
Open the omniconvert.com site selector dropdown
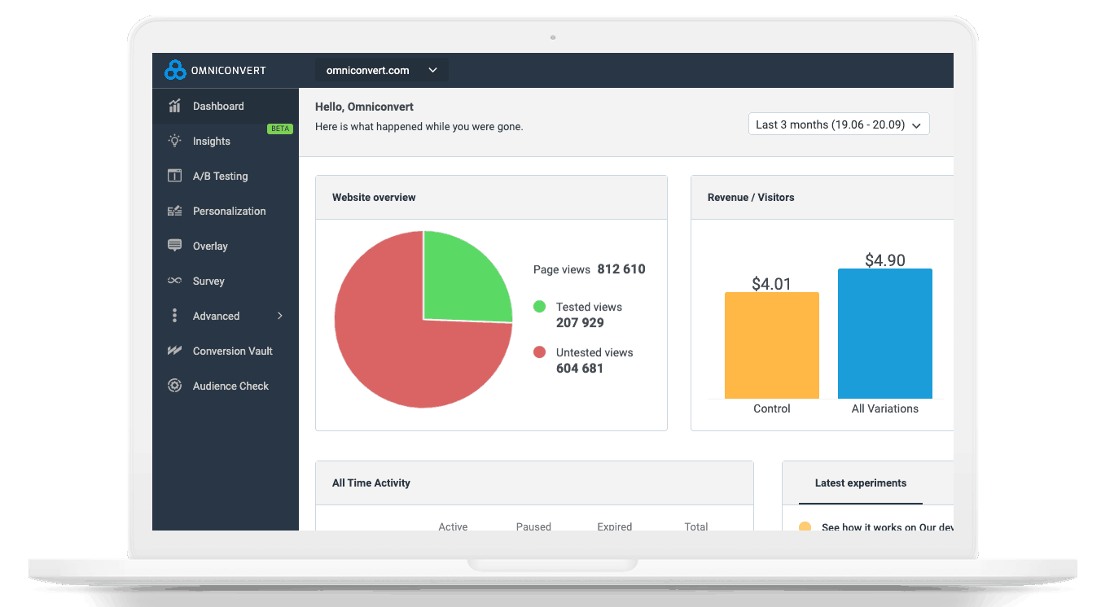click(x=380, y=70)
